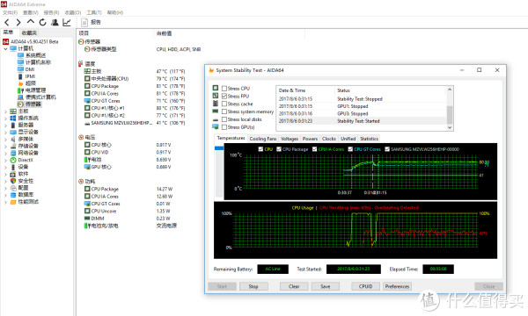Uncheck the Stress FPU checkbox
528x316 pixels.
(224, 96)
